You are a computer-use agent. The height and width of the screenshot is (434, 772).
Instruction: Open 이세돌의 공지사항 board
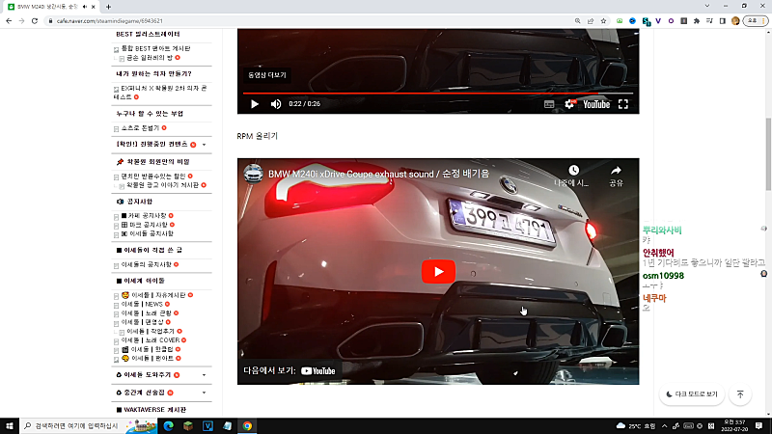(x=147, y=264)
